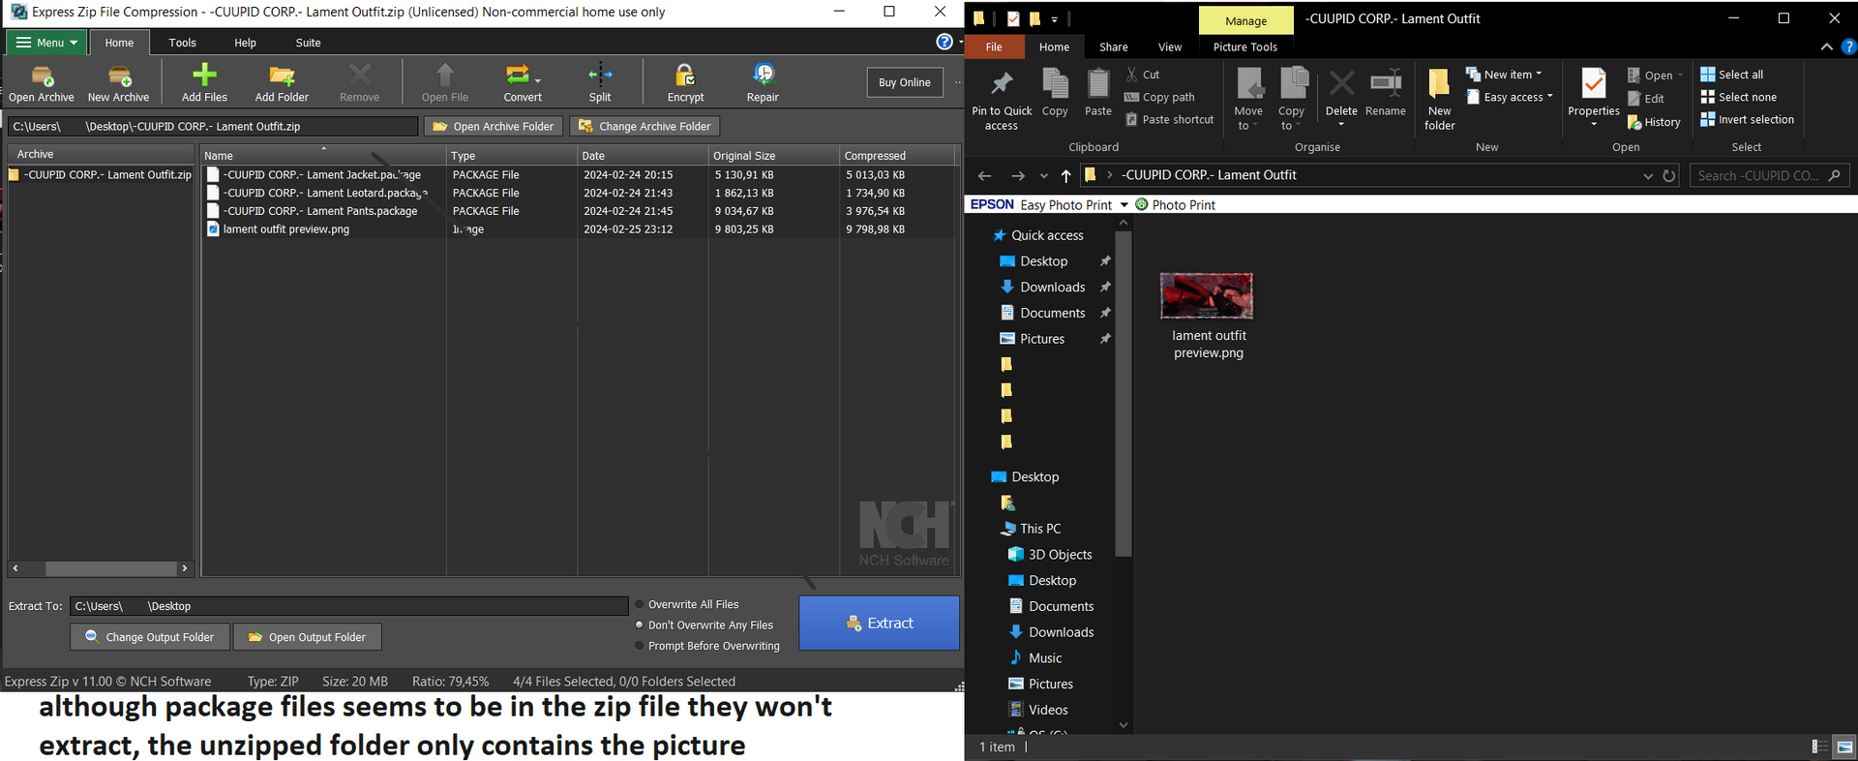The height and width of the screenshot is (761, 1858).
Task: Click Select none in Explorer ribbon
Action: point(1738,97)
